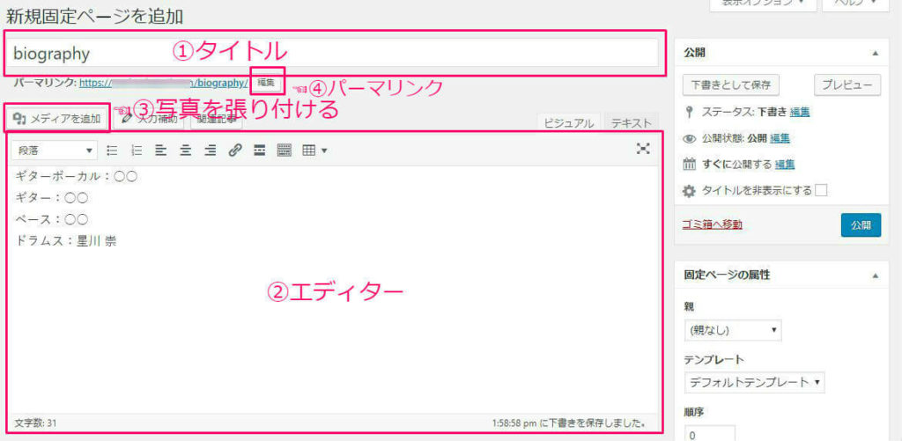Click the visibility eye icon

[689, 138]
